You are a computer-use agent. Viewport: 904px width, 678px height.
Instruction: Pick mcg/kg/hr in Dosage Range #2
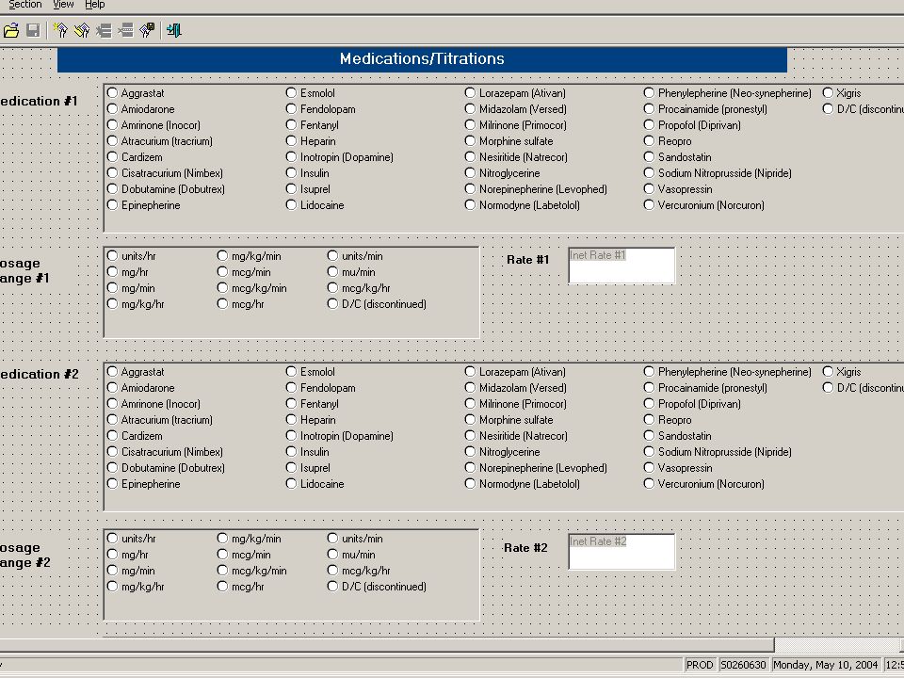[x=332, y=571]
